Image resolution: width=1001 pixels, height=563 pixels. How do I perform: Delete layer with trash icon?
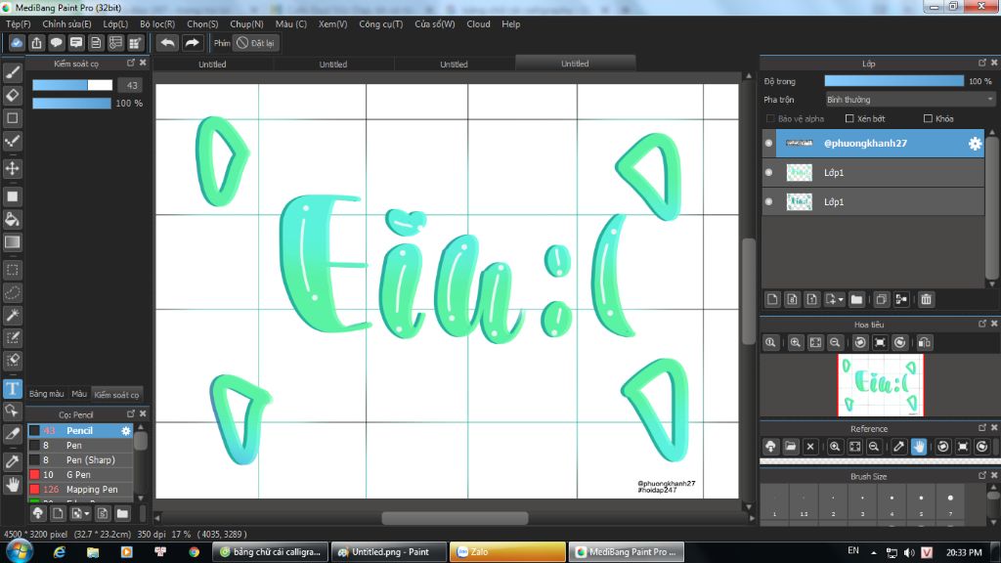click(926, 299)
